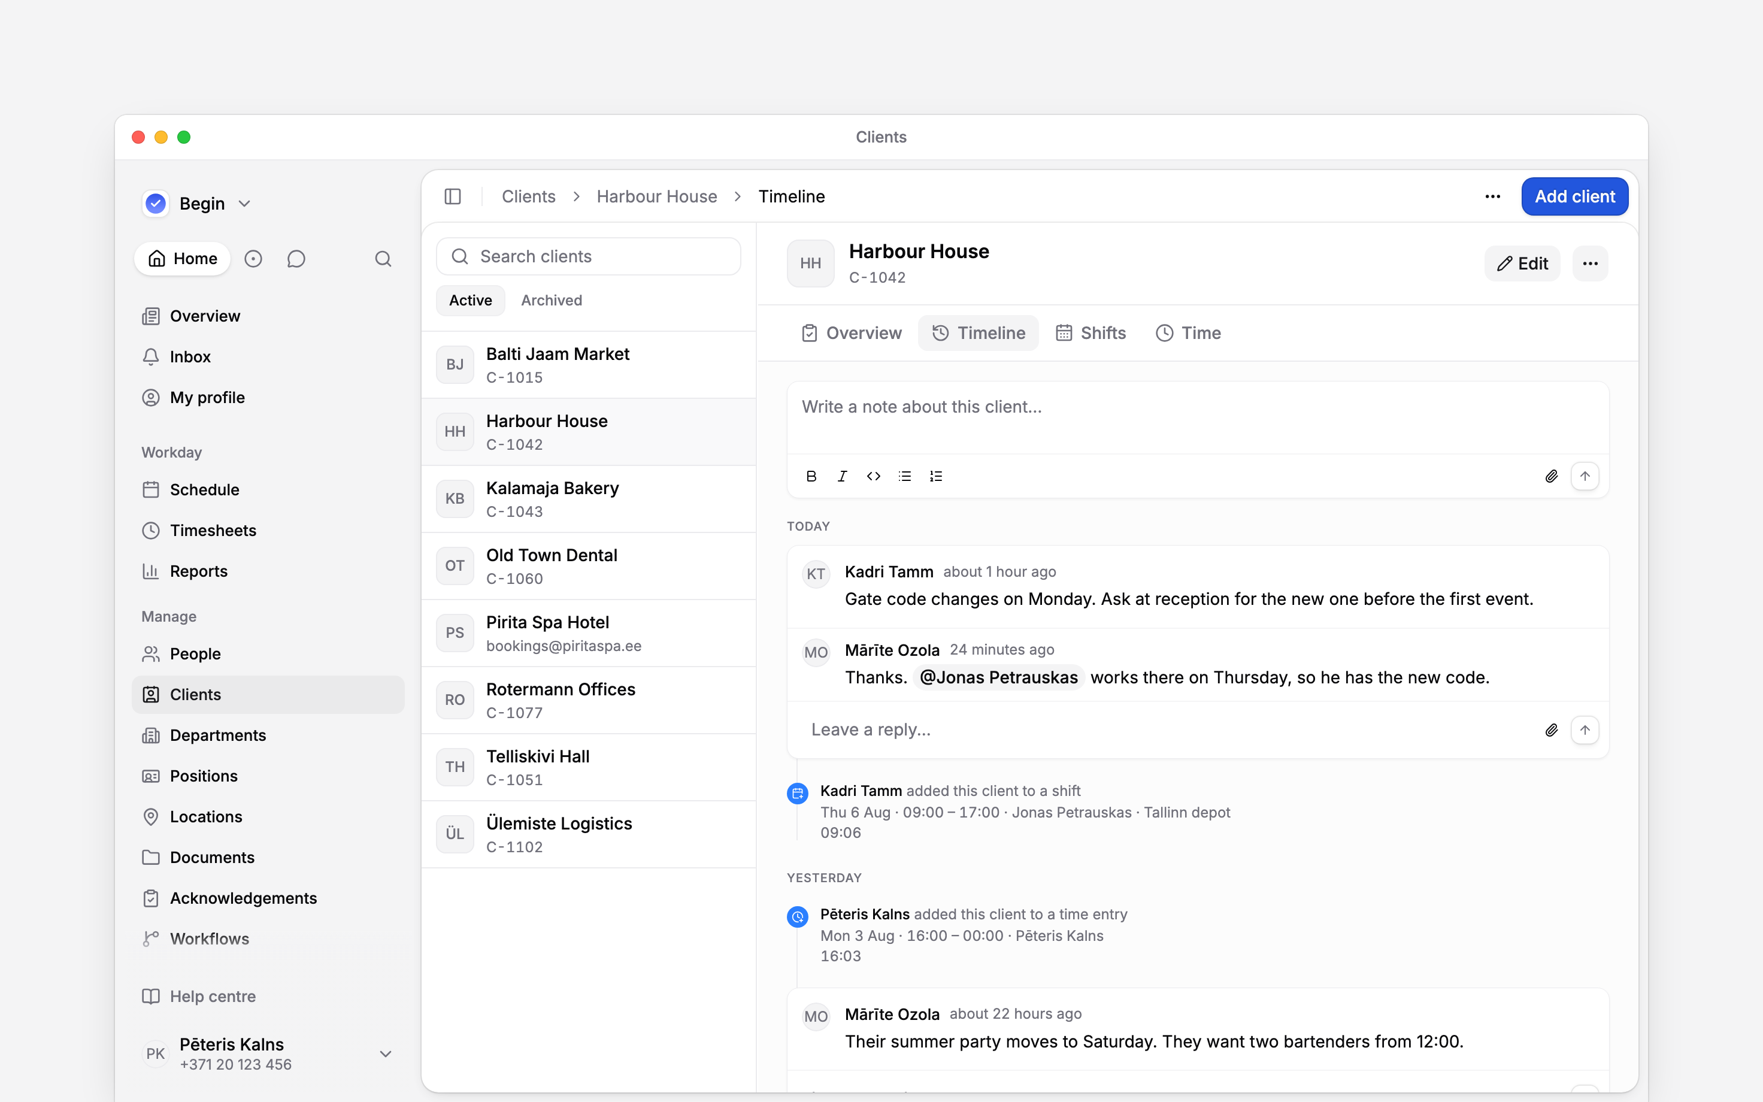Viewport: 1763px width, 1102px height.
Task: Click the Add client button
Action: (1574, 197)
